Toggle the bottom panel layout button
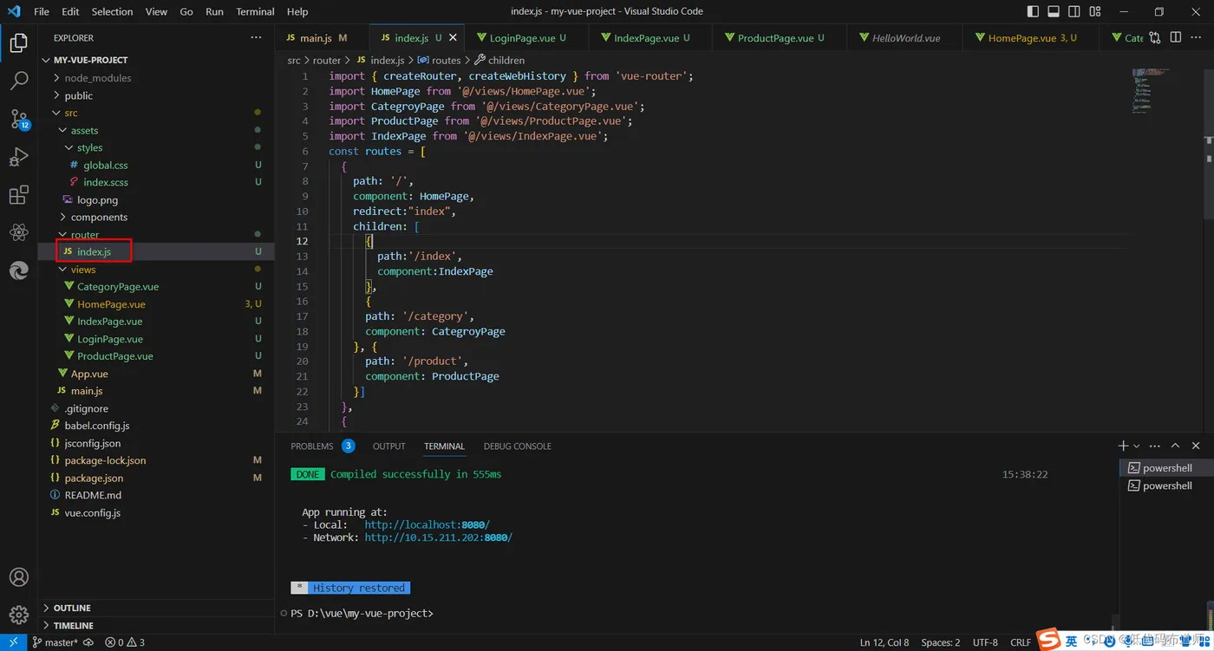 pos(1054,11)
